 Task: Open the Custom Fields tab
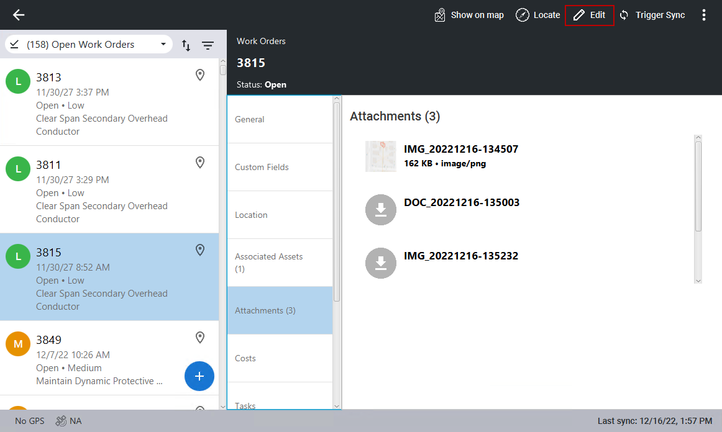(280, 167)
